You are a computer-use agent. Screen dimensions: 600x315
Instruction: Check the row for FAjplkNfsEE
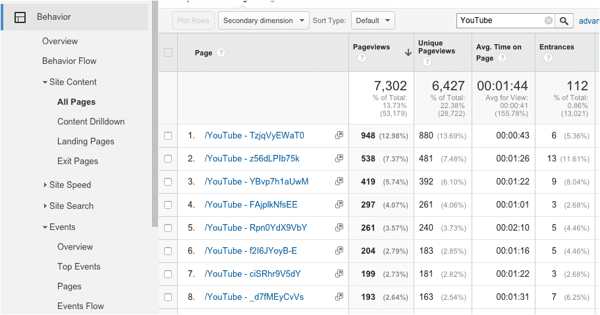click(x=168, y=205)
